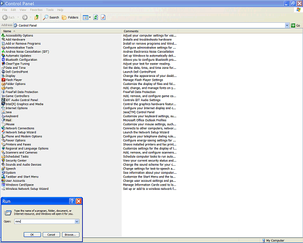Sort by the Name column header
This screenshot has width=303, height=243.
point(61,31)
